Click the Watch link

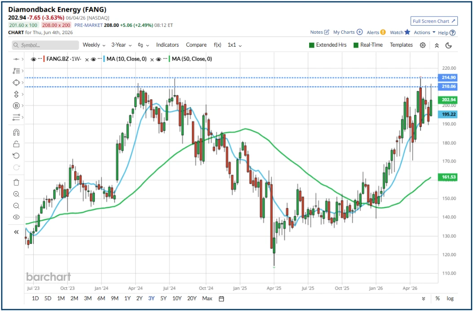396,32
